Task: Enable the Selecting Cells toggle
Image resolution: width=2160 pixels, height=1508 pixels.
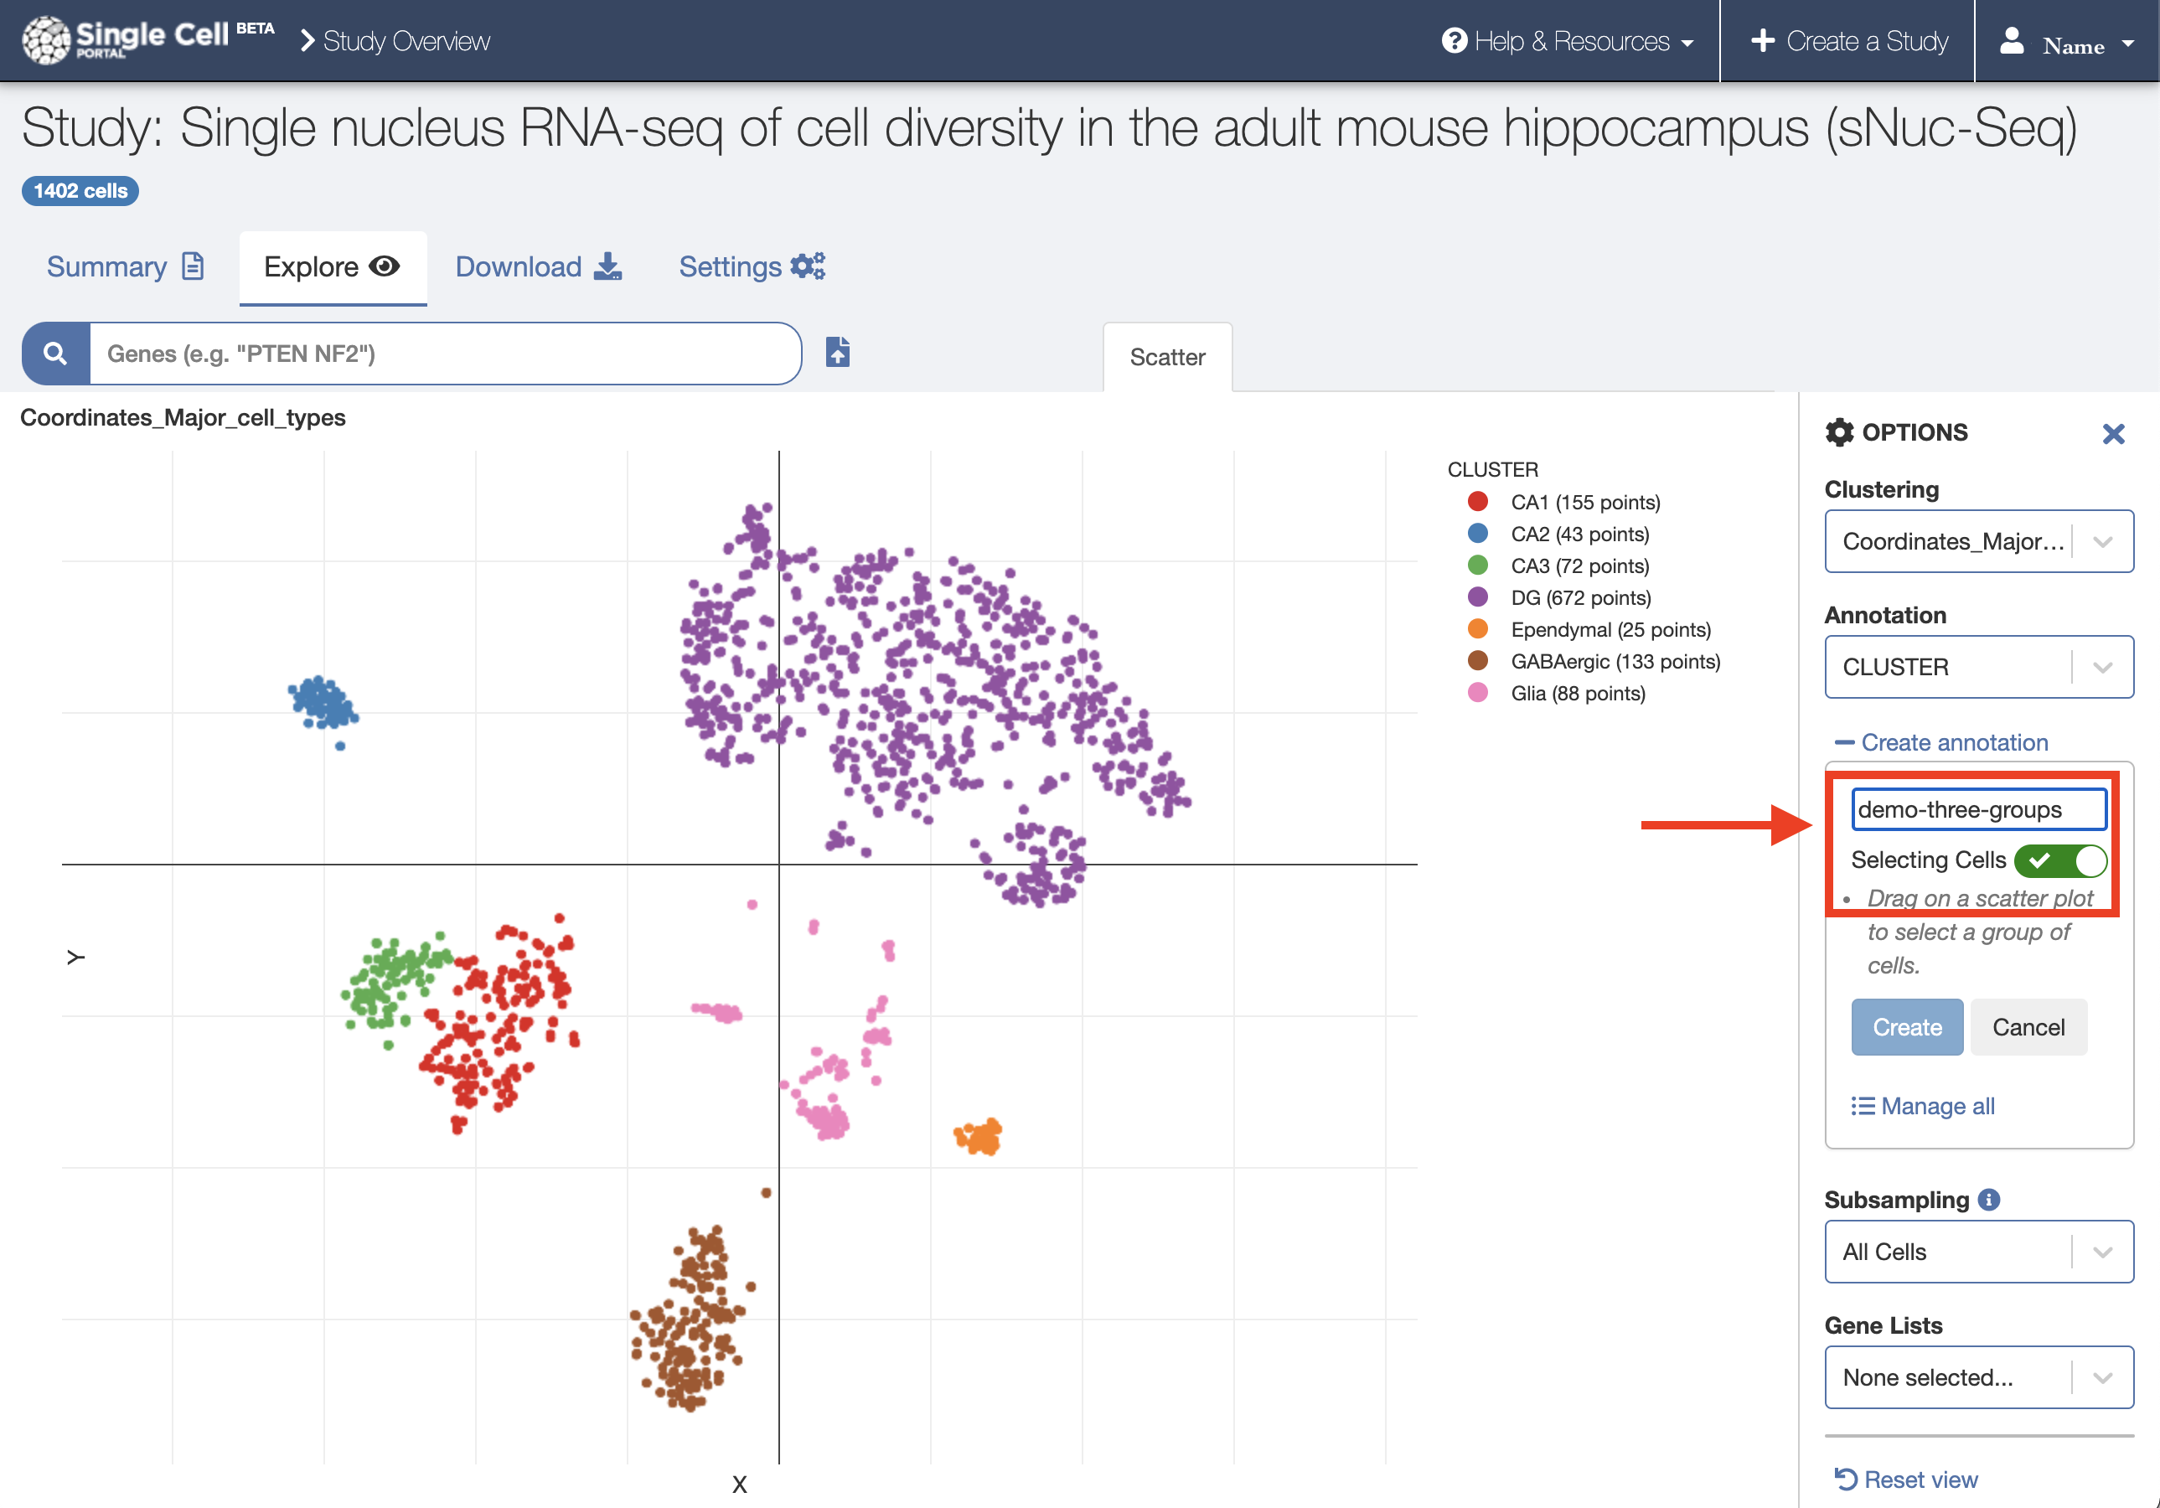Action: click(x=2061, y=860)
